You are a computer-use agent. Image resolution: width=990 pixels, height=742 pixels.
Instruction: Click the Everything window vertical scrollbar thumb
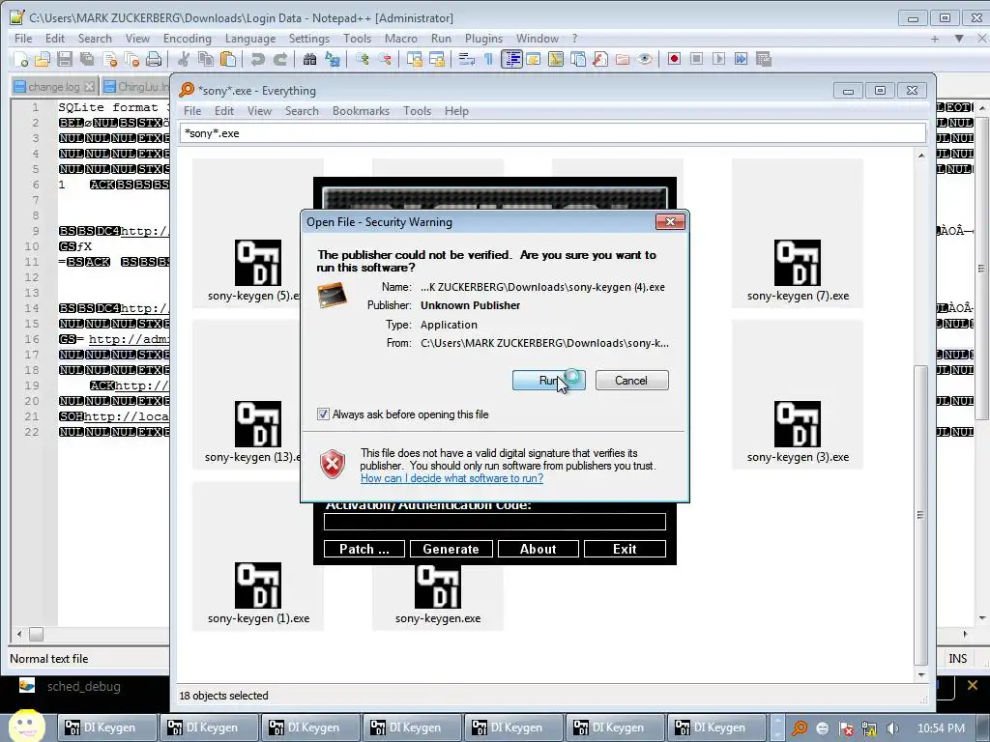921,514
